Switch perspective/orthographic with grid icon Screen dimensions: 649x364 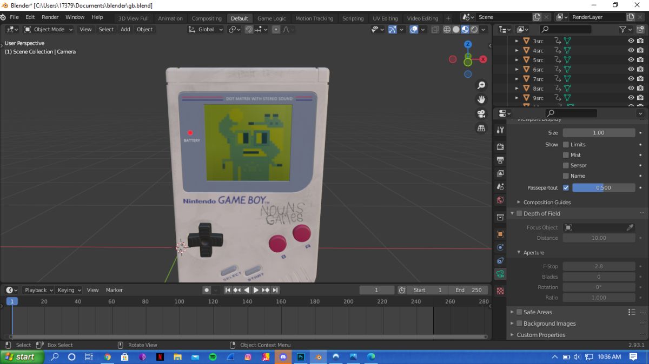coord(481,128)
